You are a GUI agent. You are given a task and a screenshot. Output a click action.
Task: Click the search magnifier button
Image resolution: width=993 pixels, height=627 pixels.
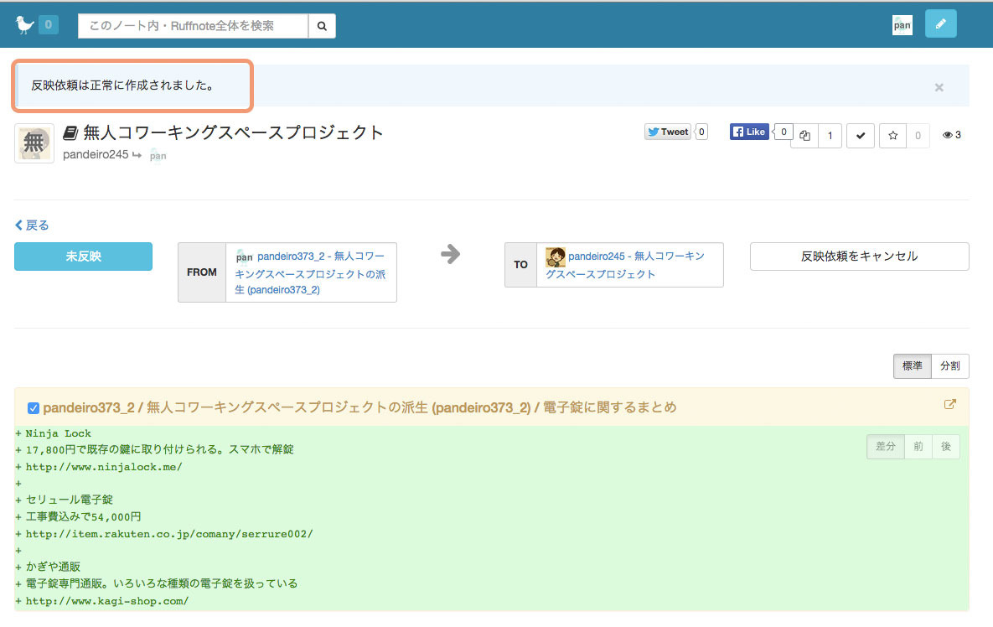322,26
